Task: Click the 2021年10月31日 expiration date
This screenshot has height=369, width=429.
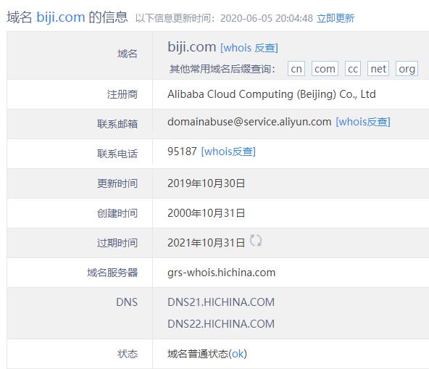Action: point(206,243)
